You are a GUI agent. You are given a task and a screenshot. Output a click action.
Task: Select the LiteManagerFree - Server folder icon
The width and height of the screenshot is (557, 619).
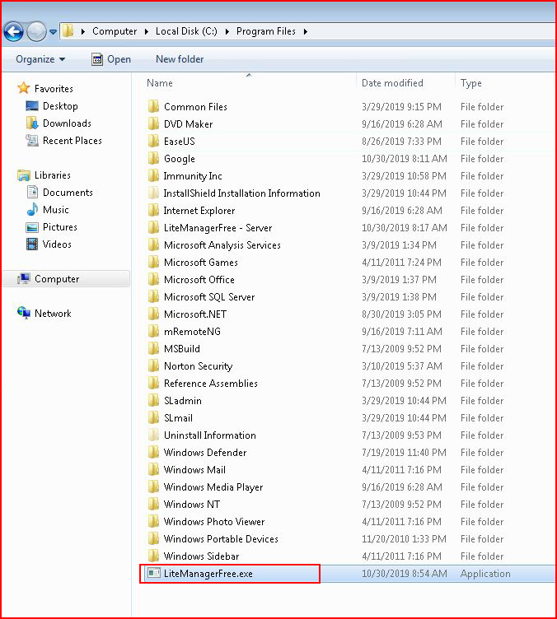coord(153,227)
